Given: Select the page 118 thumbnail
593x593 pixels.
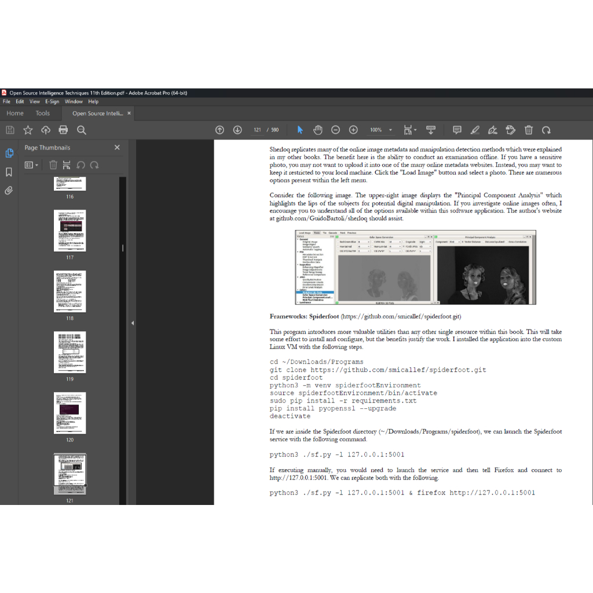Looking at the screenshot, I should pos(69,291).
